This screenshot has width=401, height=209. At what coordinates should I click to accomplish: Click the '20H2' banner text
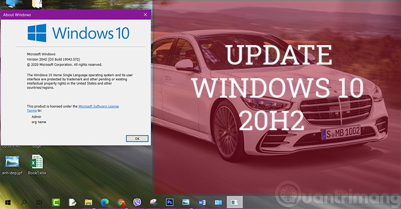272,121
